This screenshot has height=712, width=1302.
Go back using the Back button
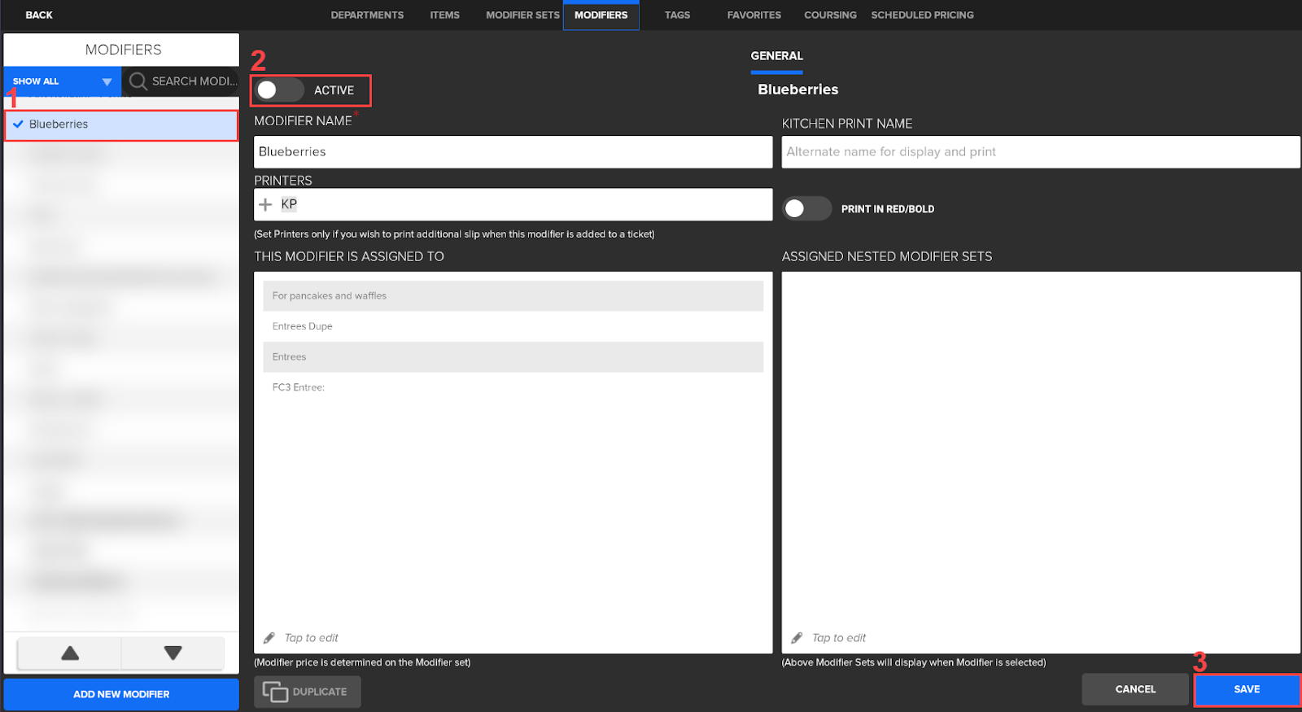point(39,15)
